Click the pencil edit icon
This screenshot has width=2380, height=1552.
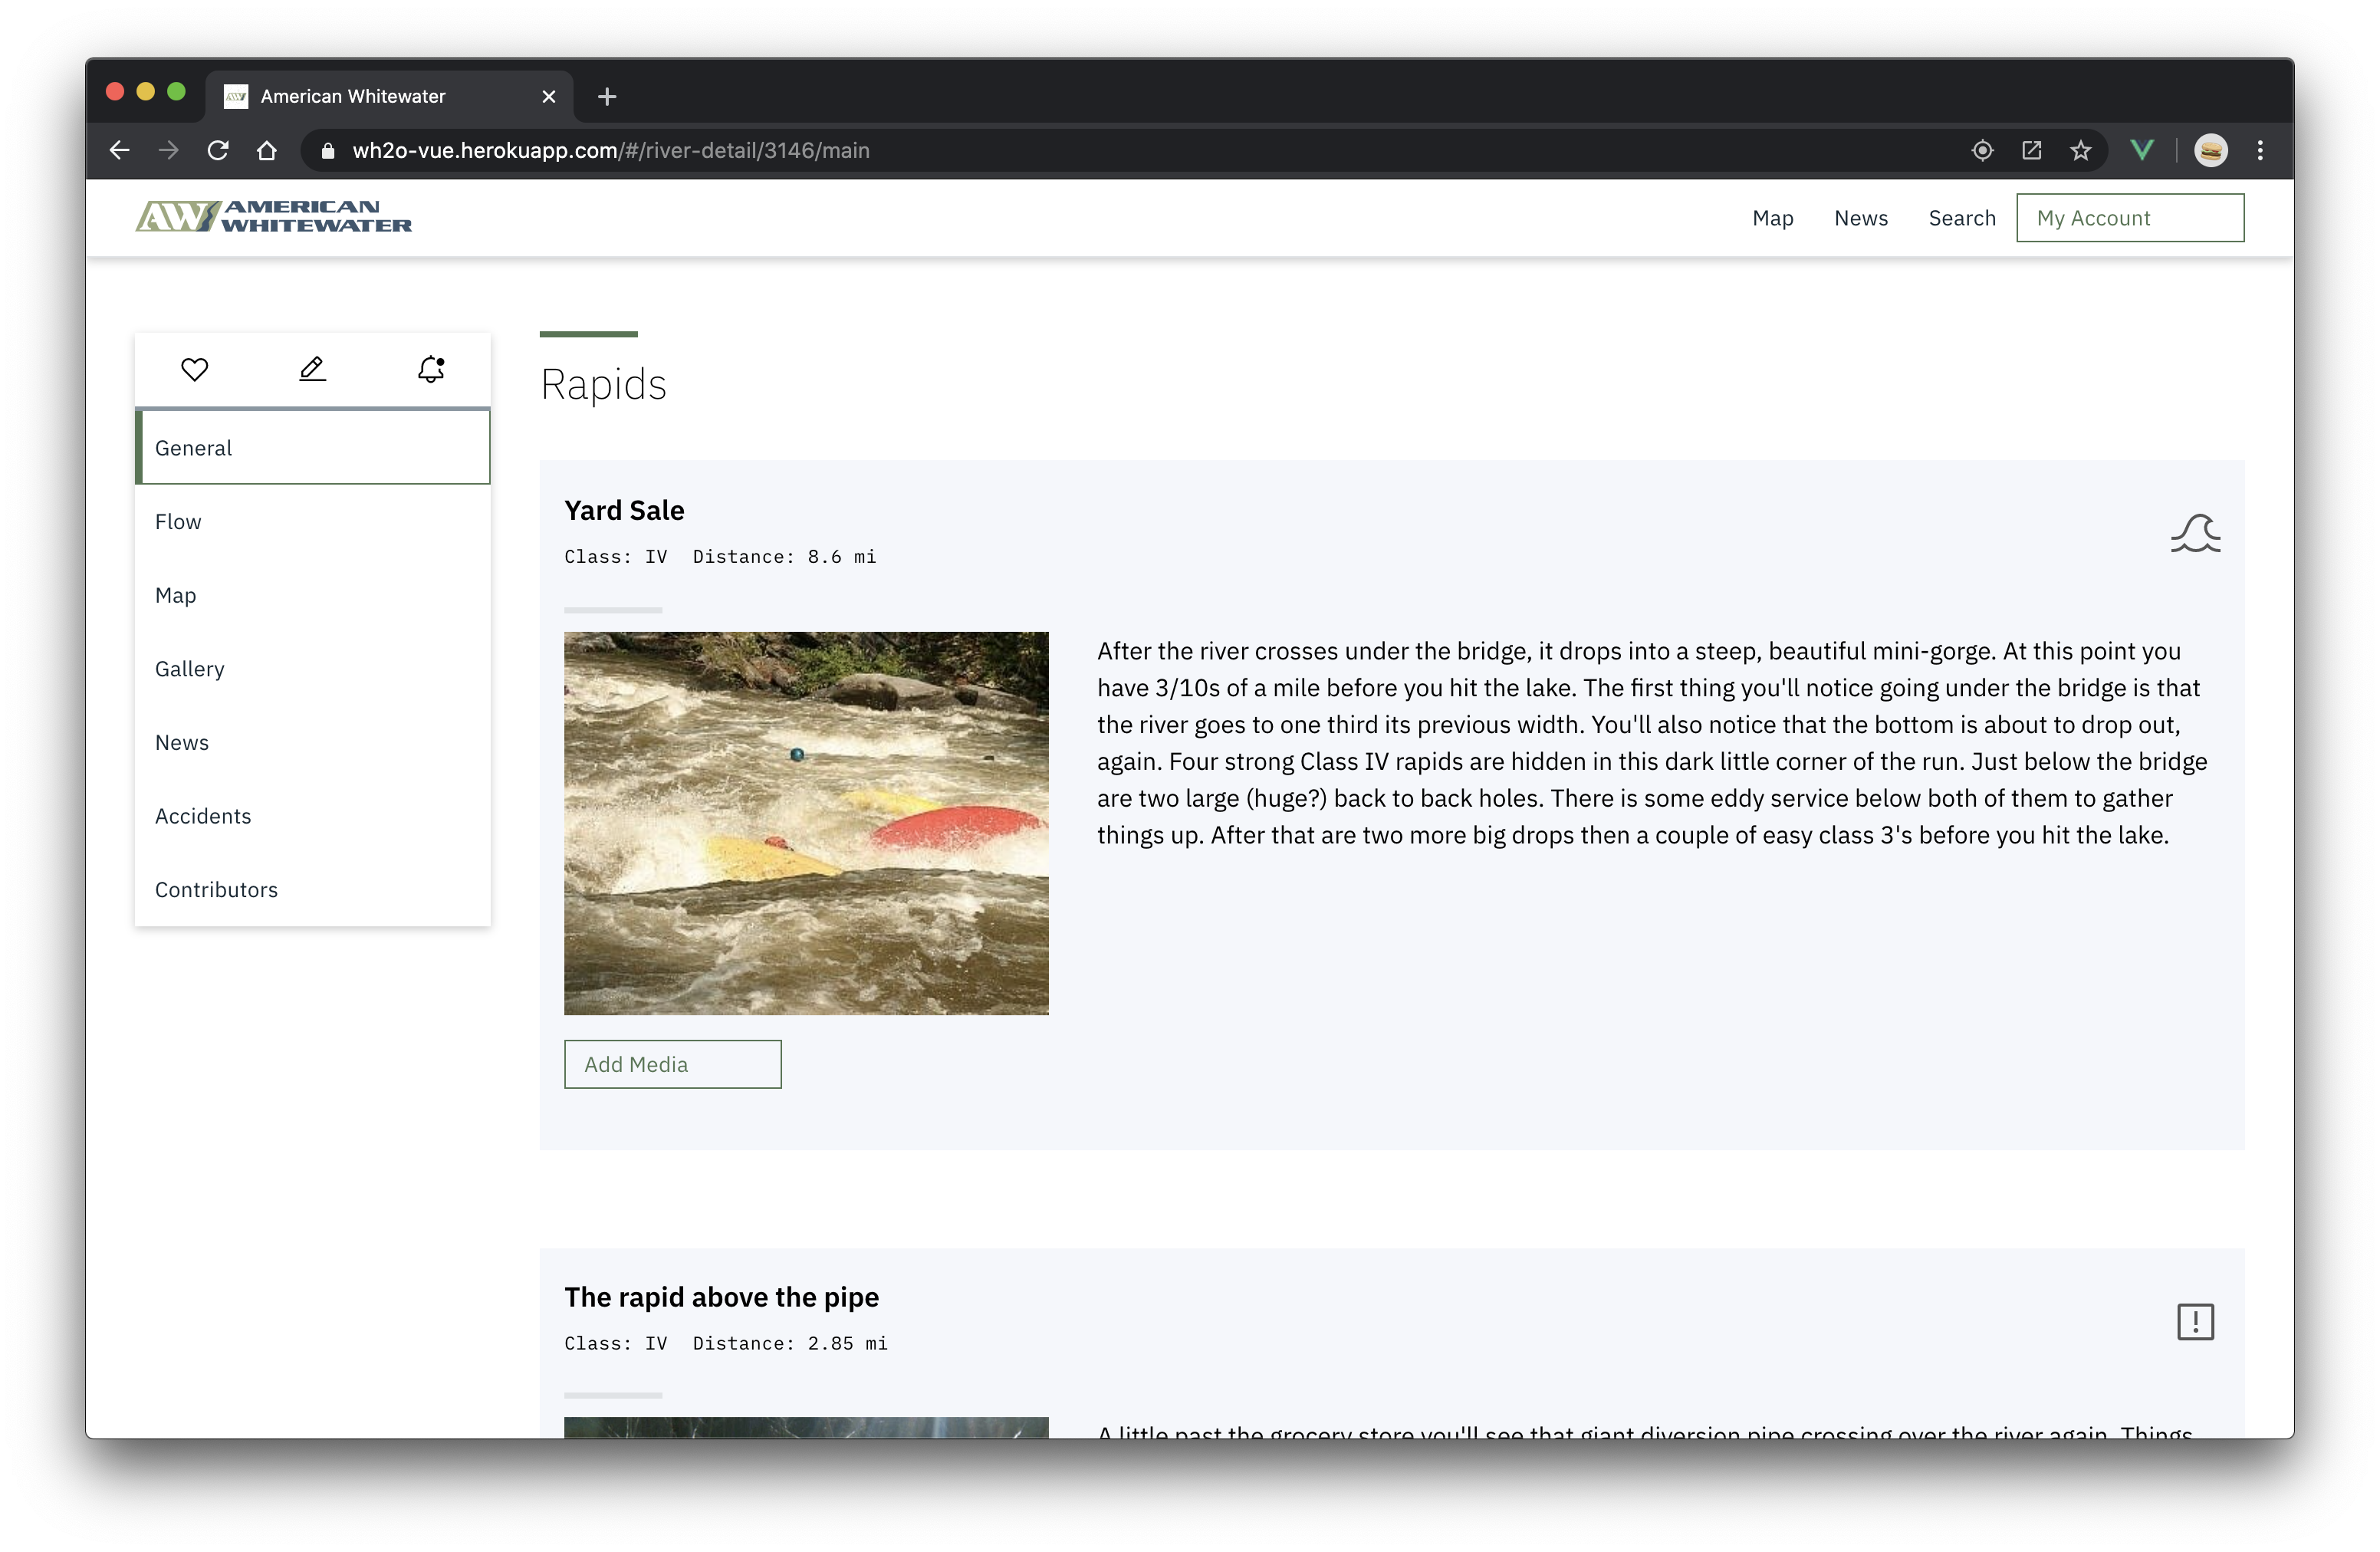pos(312,369)
